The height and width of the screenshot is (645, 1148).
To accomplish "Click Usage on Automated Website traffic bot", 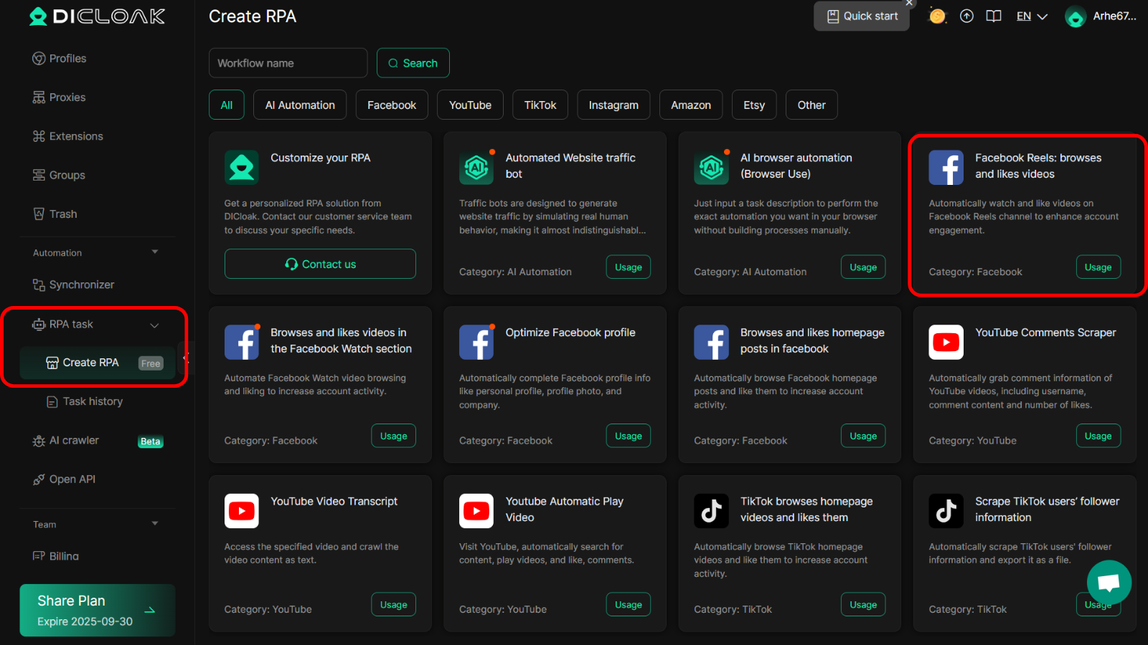I will 629,267.
